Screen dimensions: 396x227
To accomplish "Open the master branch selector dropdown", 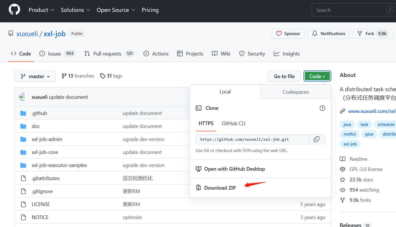I will pyautogui.click(x=35, y=76).
